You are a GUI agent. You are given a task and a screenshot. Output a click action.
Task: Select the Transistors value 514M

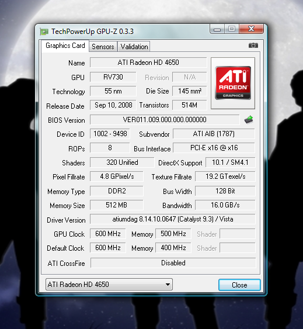click(190, 105)
